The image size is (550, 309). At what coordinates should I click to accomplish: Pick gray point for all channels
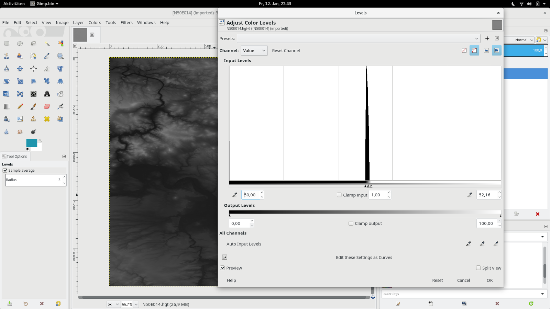[482, 244]
